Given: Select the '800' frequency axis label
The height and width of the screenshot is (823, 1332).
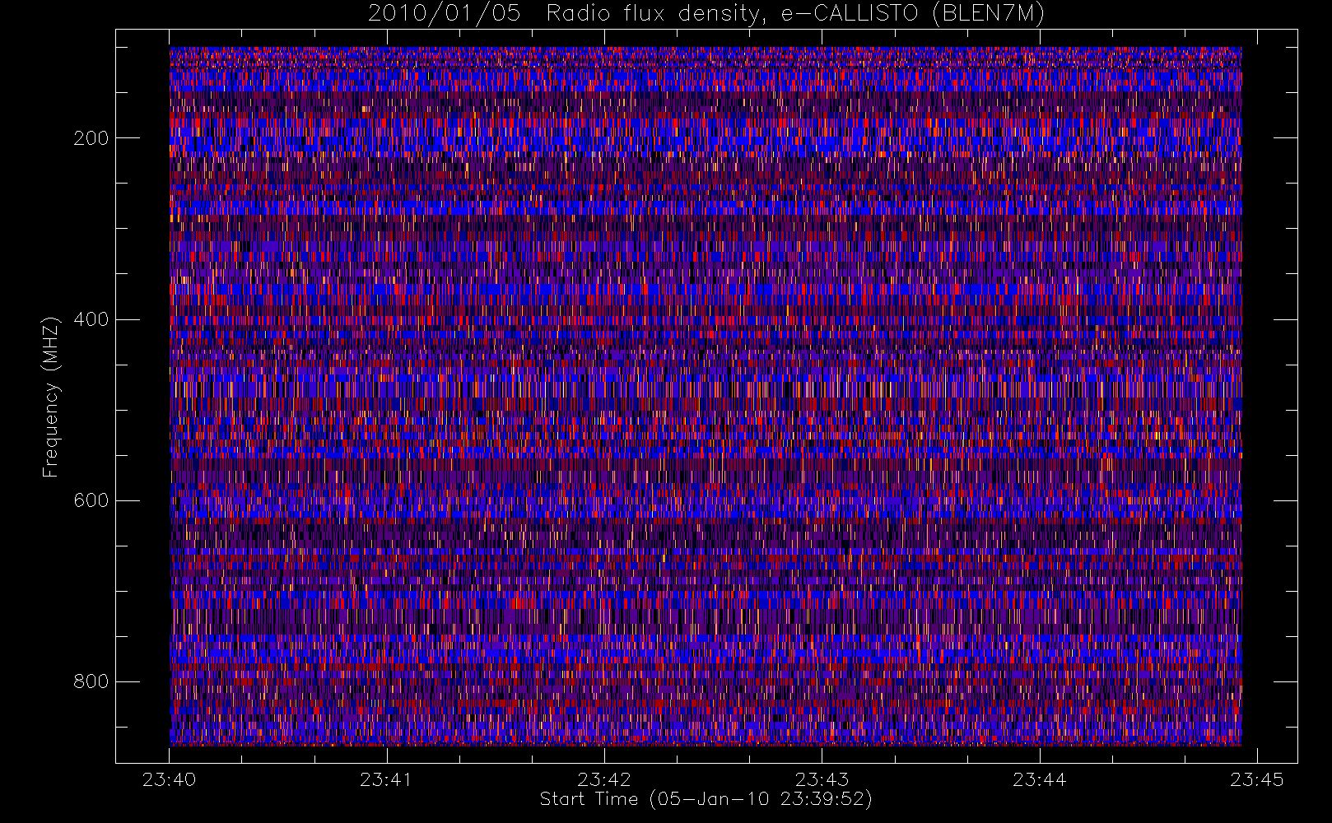Looking at the screenshot, I should click(x=91, y=681).
